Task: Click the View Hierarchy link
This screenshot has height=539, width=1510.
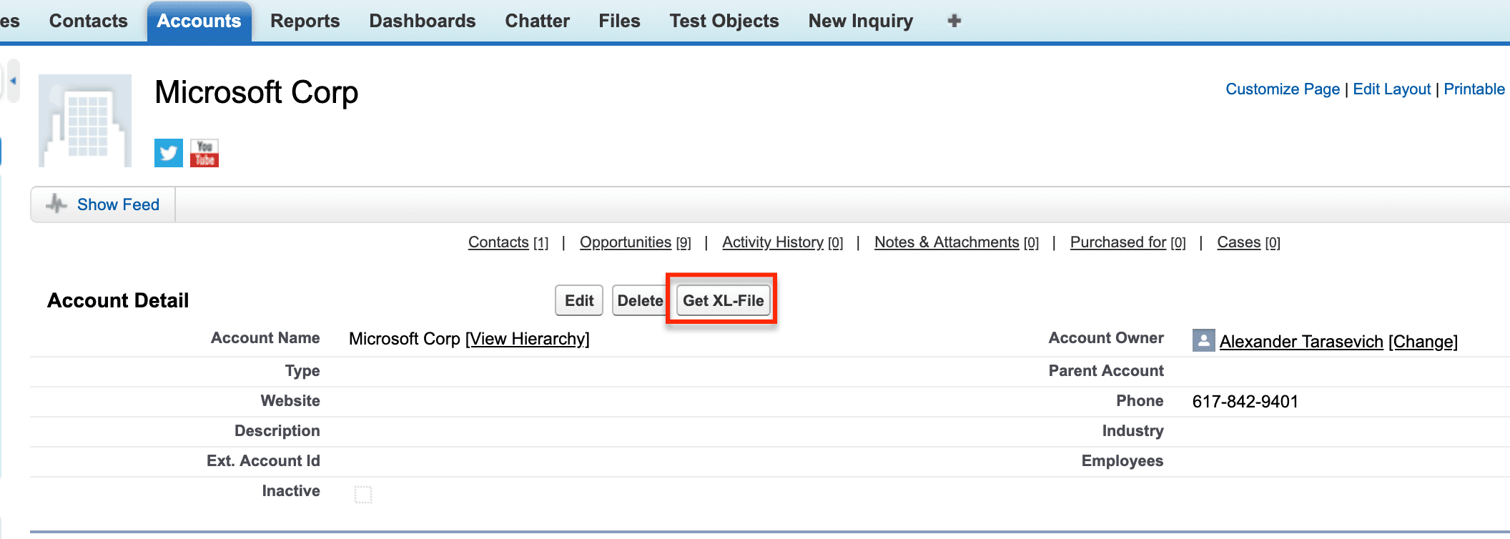Action: 528,339
